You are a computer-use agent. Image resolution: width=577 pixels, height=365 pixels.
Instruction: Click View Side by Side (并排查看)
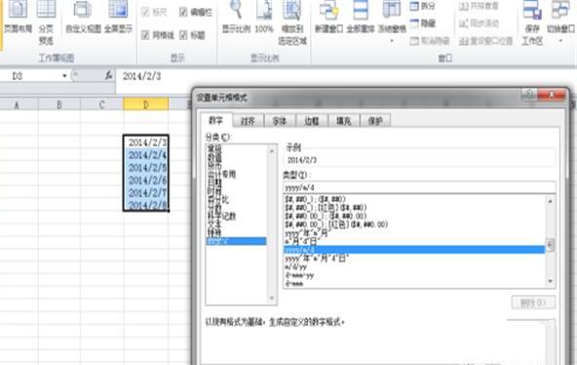click(x=479, y=6)
